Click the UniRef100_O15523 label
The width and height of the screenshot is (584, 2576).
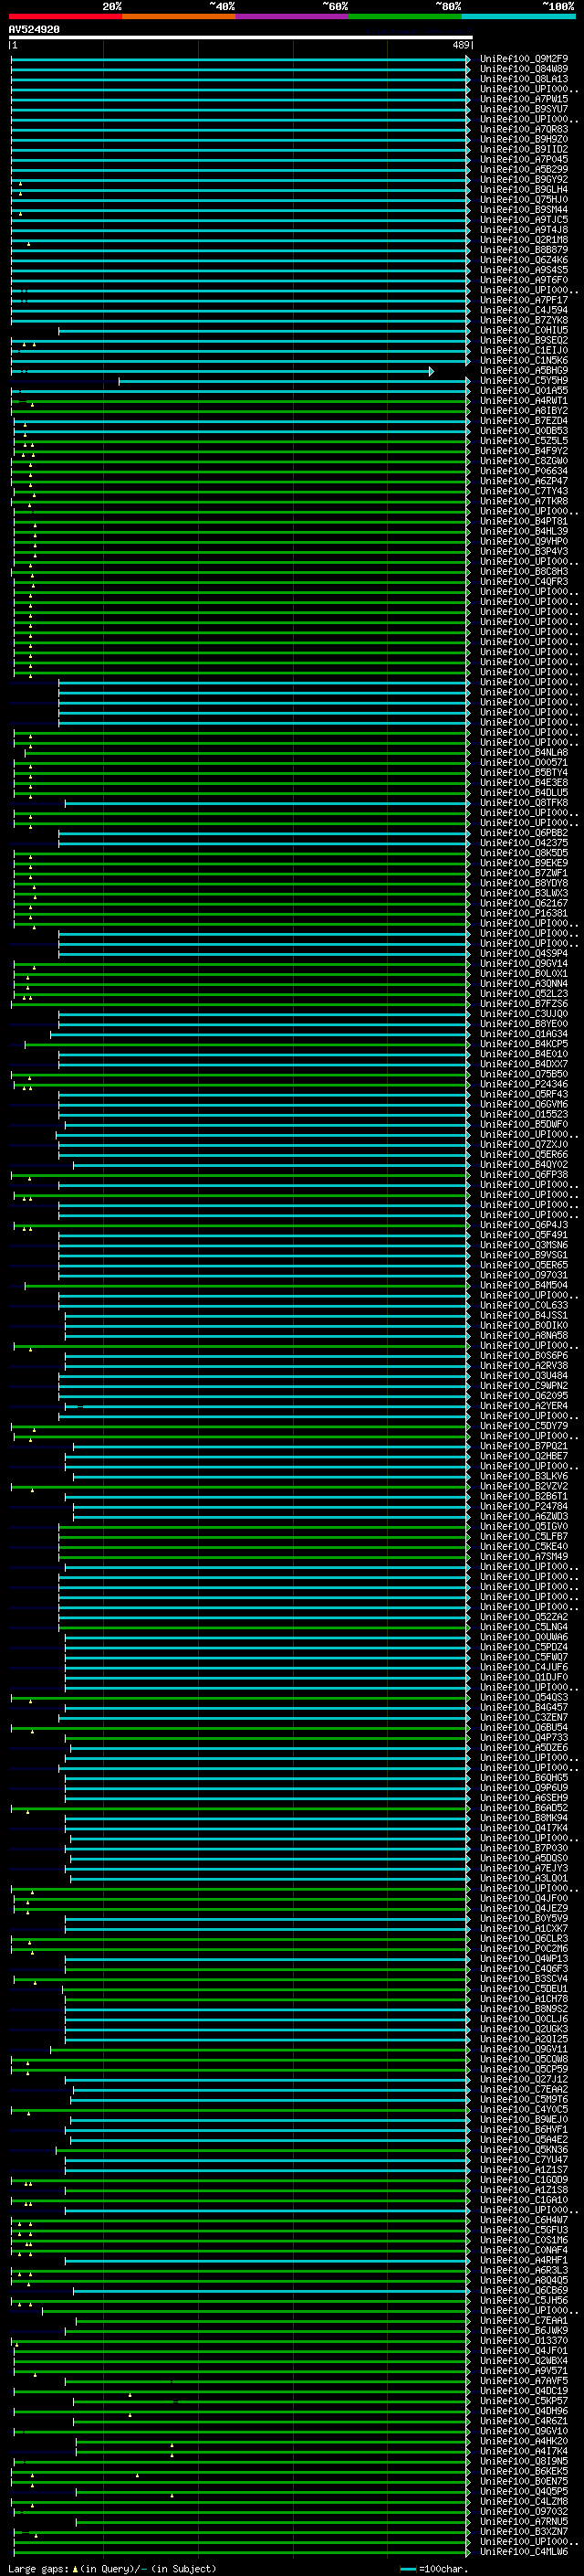(524, 1114)
